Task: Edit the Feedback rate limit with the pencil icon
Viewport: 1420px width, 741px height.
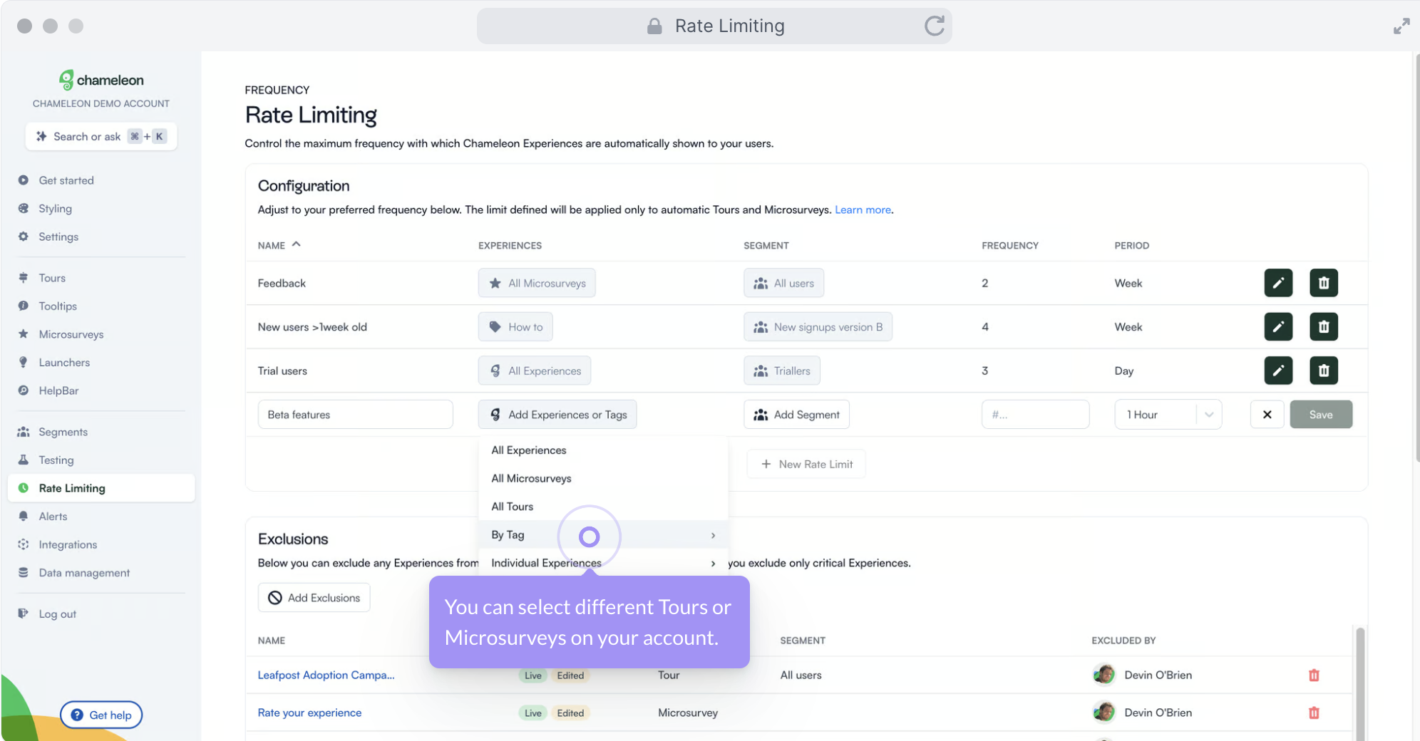Action: tap(1278, 283)
